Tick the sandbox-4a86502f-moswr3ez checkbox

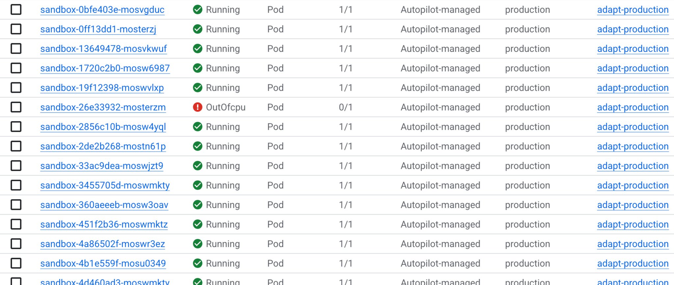click(16, 244)
